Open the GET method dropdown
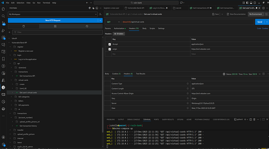Image resolution: width=269 pixels, height=149 pixels. pos(113,22)
